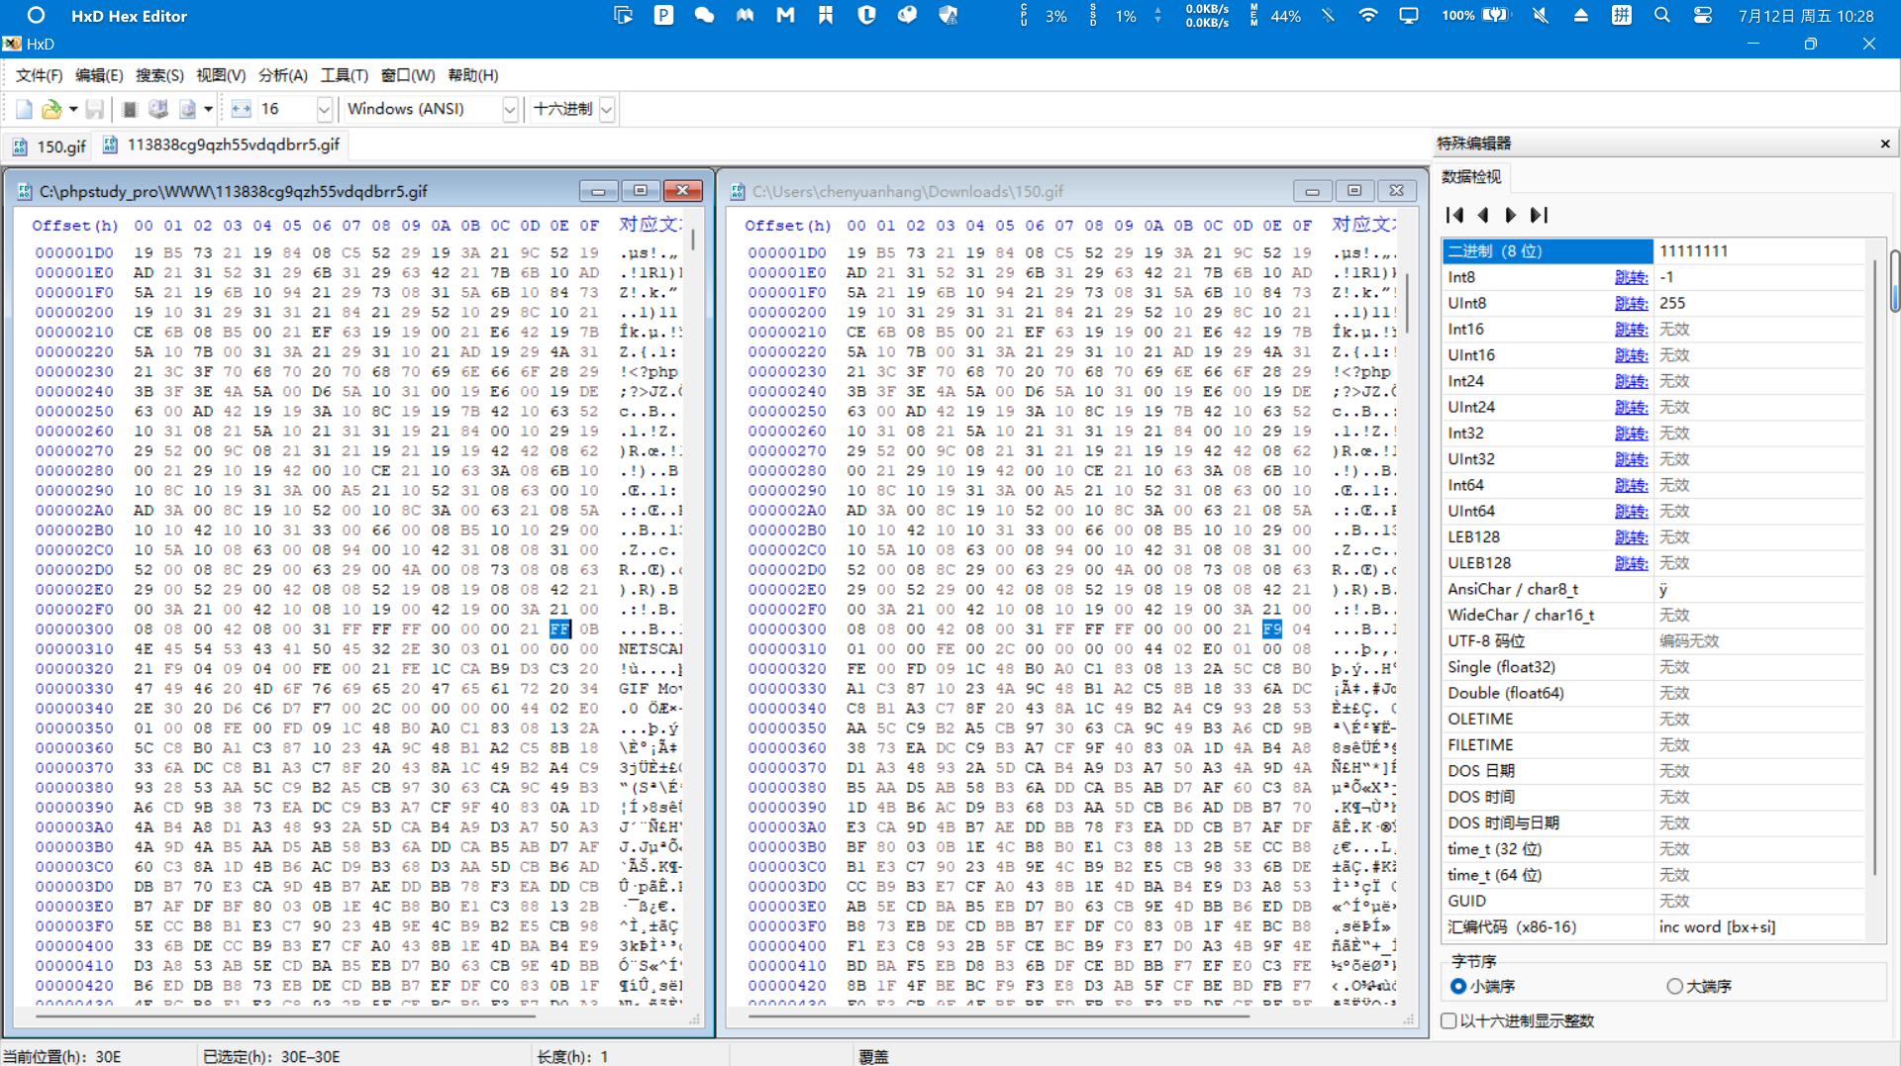Click the 跳转 link for Int16
This screenshot has height=1066, width=1901.
click(1631, 329)
